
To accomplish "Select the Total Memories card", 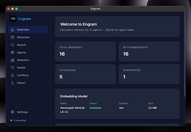I will coord(85,51).
